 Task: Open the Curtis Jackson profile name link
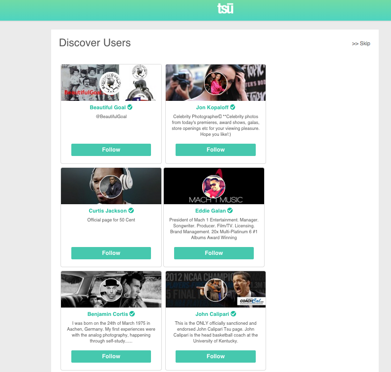click(108, 211)
